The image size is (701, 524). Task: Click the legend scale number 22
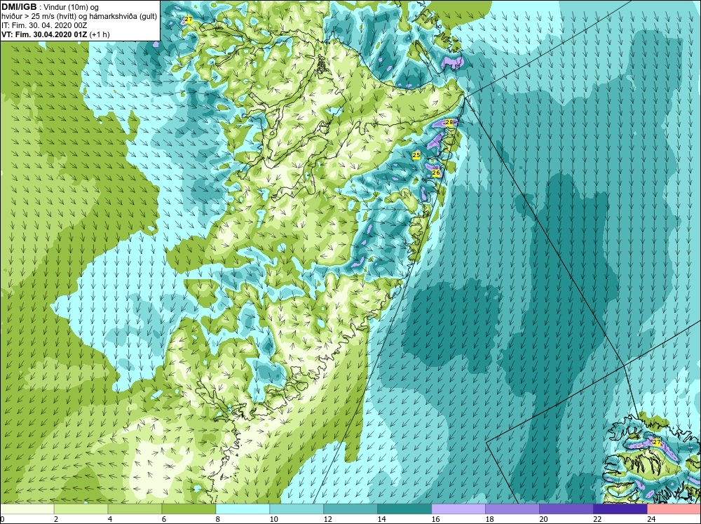pyautogui.click(x=597, y=519)
